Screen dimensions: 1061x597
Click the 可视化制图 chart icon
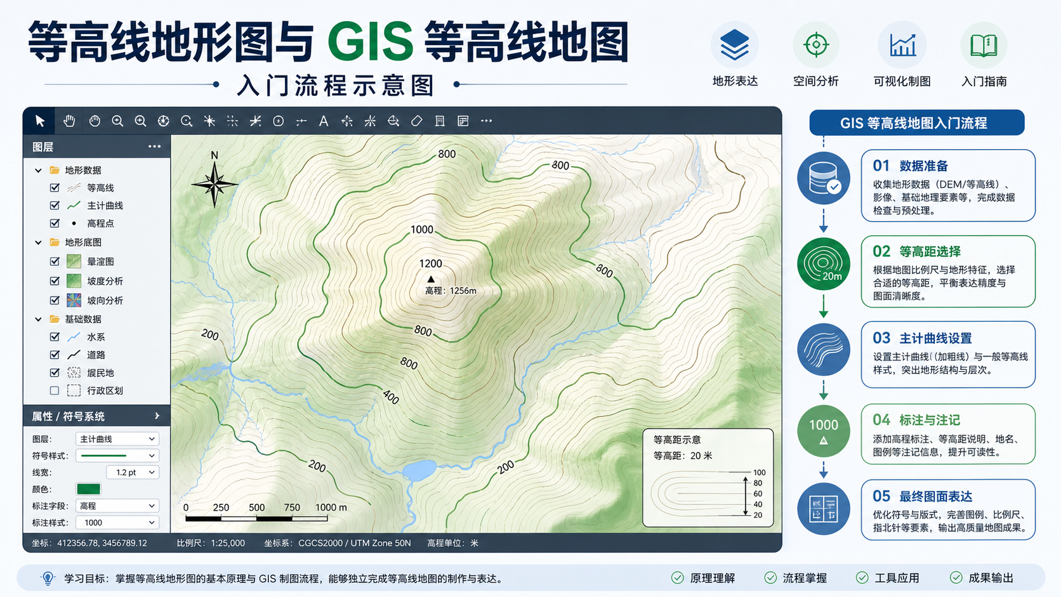(902, 45)
